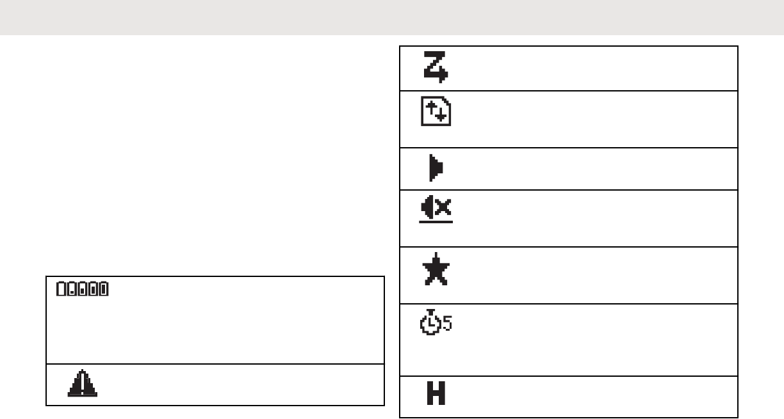Select the bold H icon
Image resolution: width=784 pixels, height=419 pixels.
436,395
